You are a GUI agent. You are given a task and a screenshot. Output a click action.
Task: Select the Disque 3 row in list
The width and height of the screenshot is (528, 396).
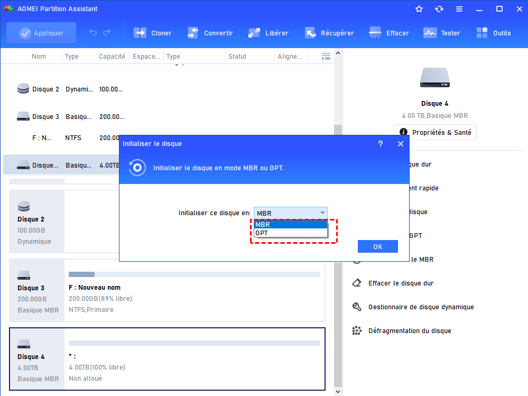[45, 116]
